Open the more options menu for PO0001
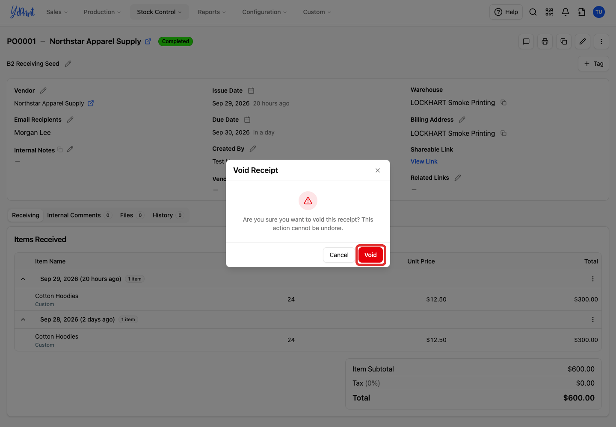 [601, 41]
